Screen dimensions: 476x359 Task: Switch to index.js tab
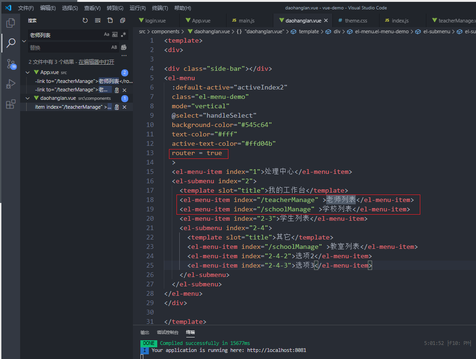click(400, 20)
